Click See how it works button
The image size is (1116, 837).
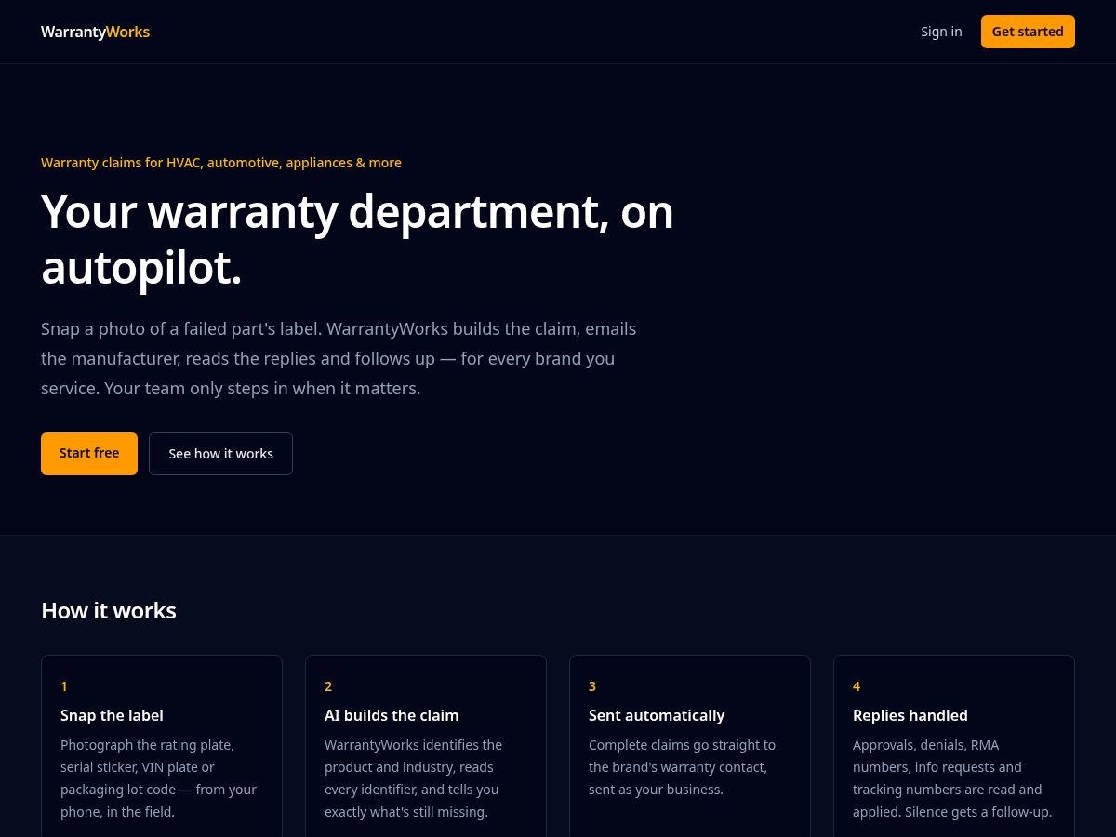click(x=220, y=454)
